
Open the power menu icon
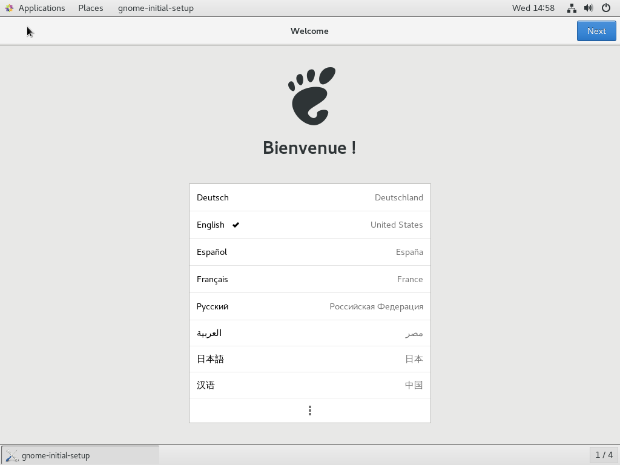pyautogui.click(x=605, y=8)
